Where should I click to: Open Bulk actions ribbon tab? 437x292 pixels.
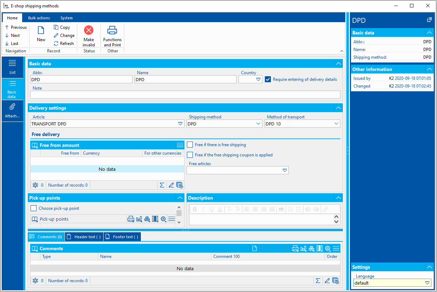39,18
